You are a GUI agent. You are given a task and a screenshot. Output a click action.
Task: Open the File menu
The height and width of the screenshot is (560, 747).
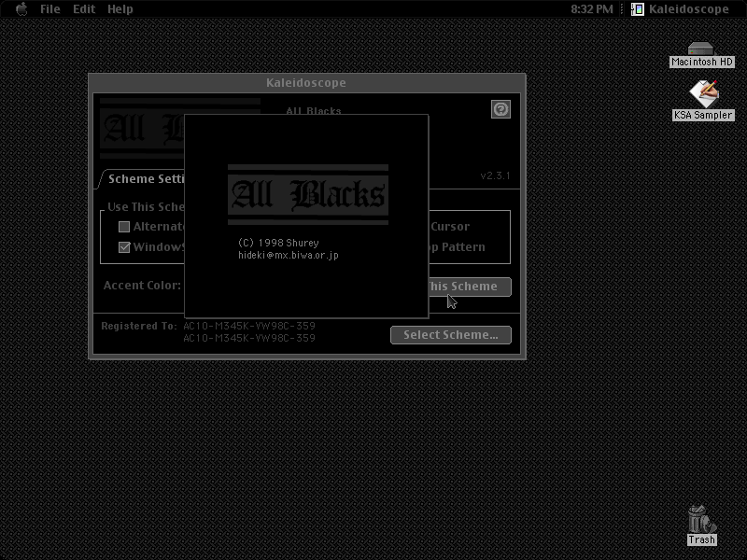pos(50,9)
